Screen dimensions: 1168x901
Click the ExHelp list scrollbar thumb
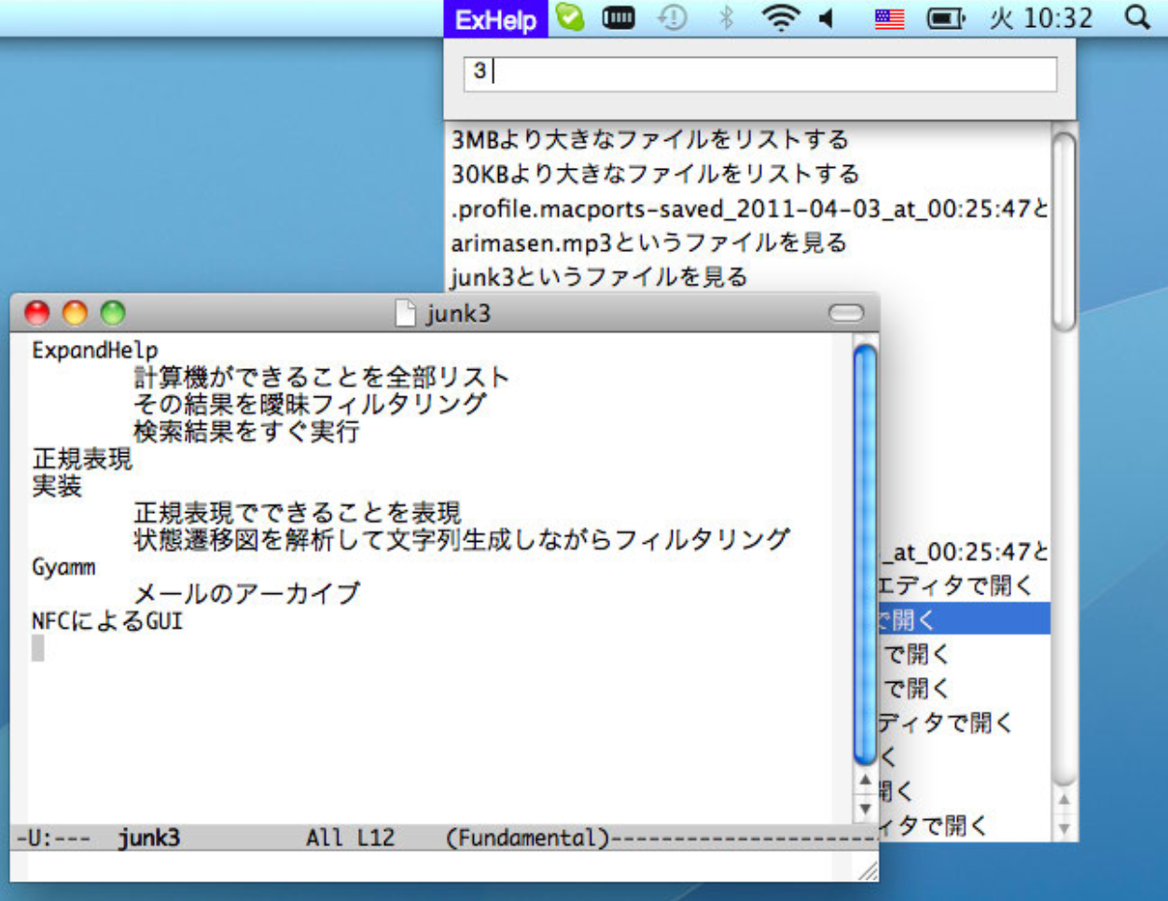coord(1064,231)
